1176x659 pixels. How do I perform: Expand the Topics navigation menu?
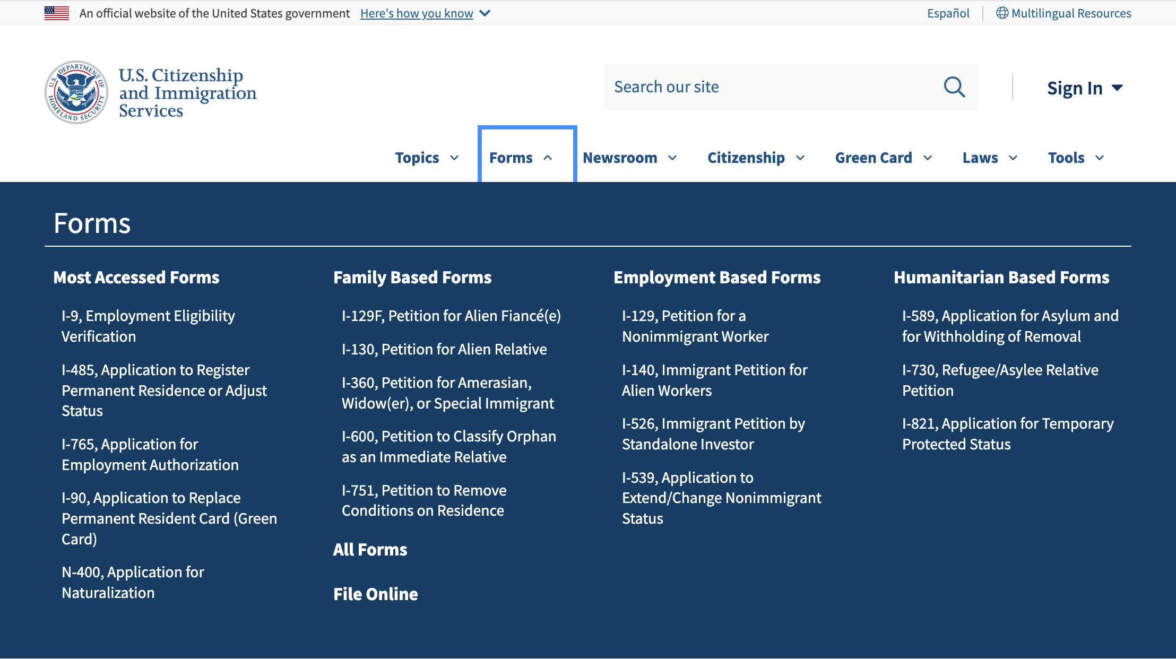(427, 158)
